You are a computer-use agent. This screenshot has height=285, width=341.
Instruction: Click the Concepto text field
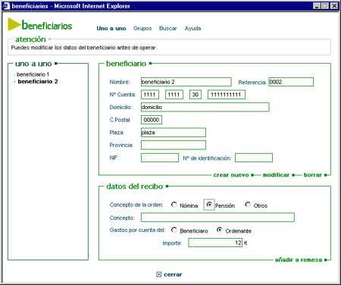pos(217,218)
